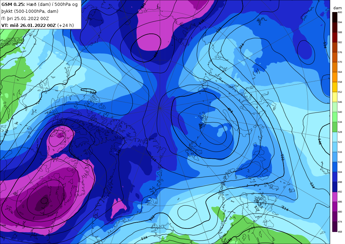The height and width of the screenshot is (244, 345).
Task: Pick the pale green segment between 540 and 546
Action: (x=335, y=107)
